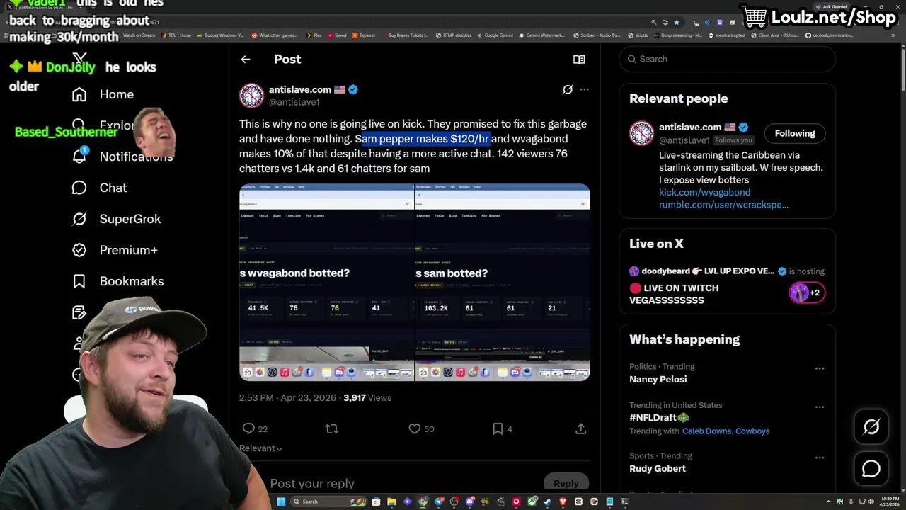This screenshot has height=510, width=906.
Task: Open Chrome from the taskbar
Action: pos(423,501)
